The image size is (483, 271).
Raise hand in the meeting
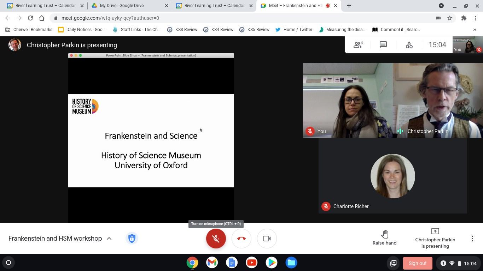click(x=384, y=238)
